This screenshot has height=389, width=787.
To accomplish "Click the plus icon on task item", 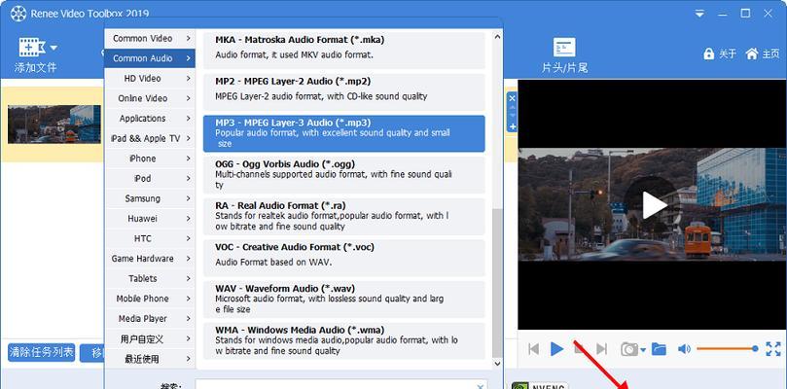I will point(512,127).
